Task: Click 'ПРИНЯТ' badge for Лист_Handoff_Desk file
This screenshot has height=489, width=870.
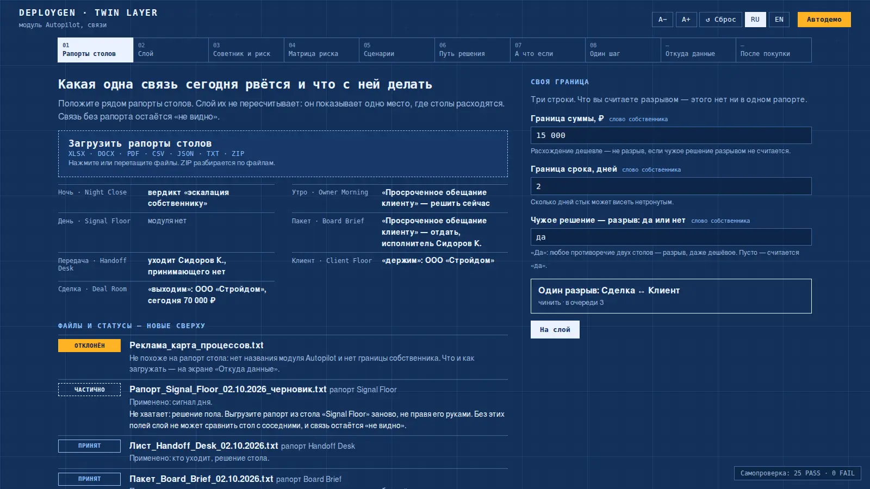Action: tap(89, 446)
